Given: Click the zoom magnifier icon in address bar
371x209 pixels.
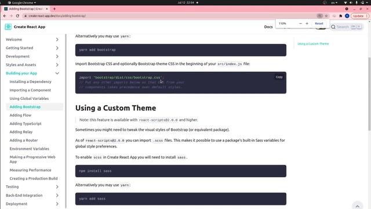Looking at the screenshot, I should [319, 16].
